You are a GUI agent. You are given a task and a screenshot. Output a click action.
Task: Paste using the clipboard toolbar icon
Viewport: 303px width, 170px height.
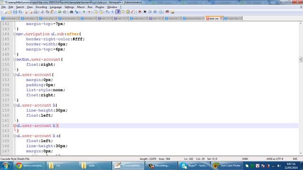click(53, 12)
